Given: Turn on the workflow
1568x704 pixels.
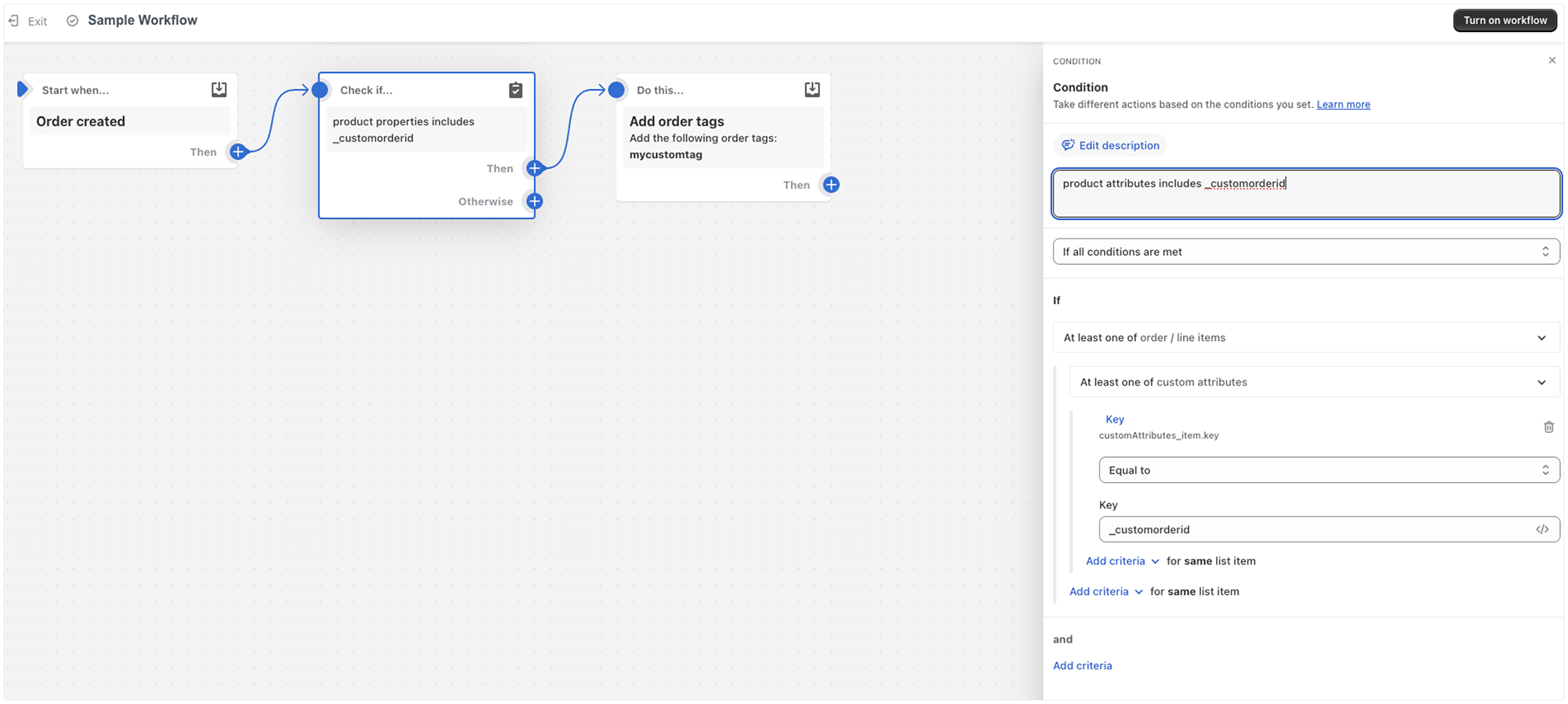Looking at the screenshot, I should tap(1504, 20).
